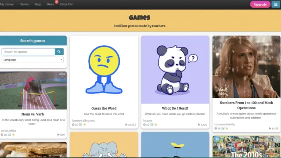Click the play count icon on What Do I Need?
281x158 pixels.
199,125
